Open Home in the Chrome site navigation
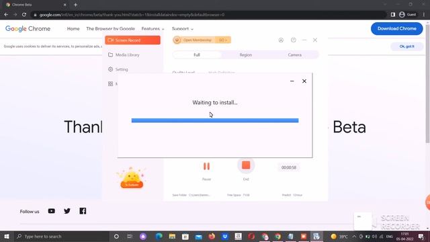The height and width of the screenshot is (242, 430). (x=73, y=28)
